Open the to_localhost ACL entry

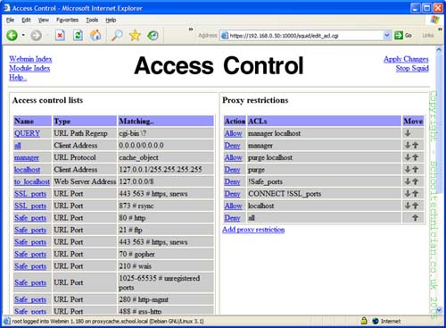pos(32,181)
